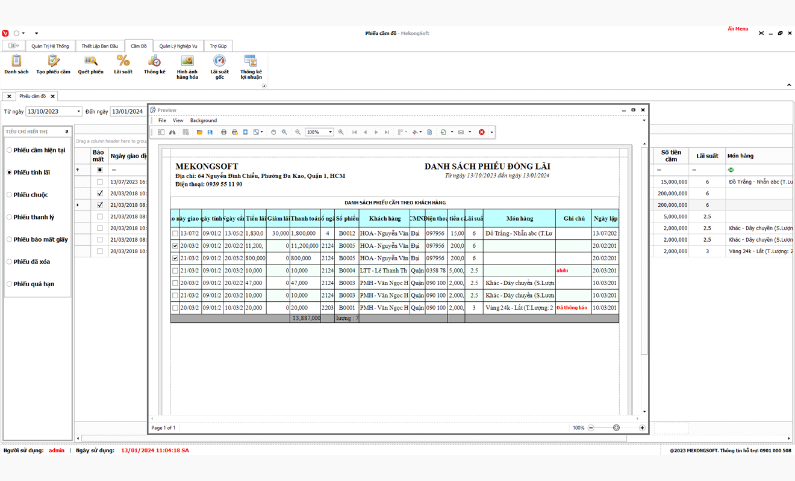The height and width of the screenshot is (481, 795).
Task: Save the preview document with disk icon
Action: (210, 132)
